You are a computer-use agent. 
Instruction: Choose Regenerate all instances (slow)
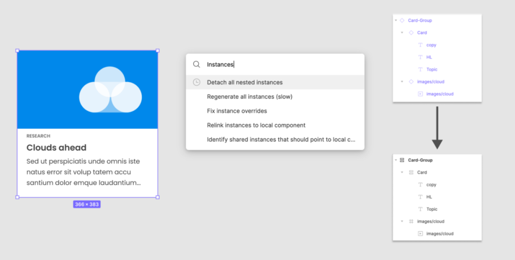click(249, 96)
